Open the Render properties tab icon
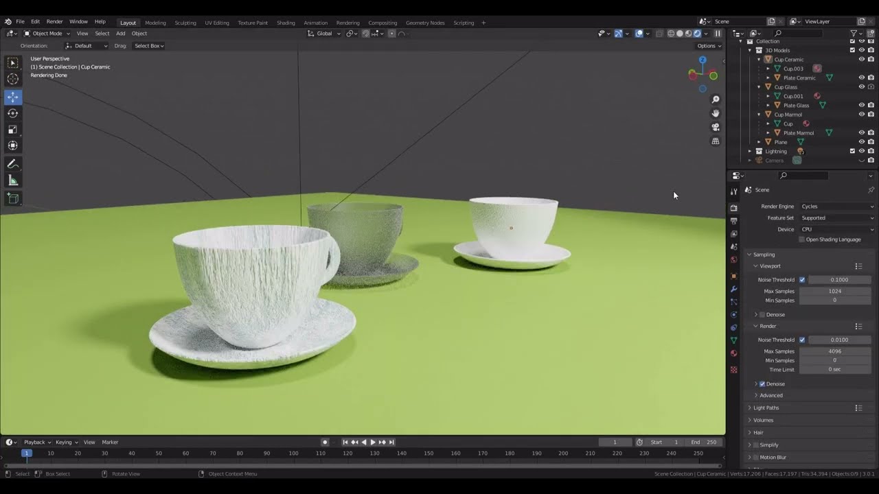The width and height of the screenshot is (879, 494). 733,208
